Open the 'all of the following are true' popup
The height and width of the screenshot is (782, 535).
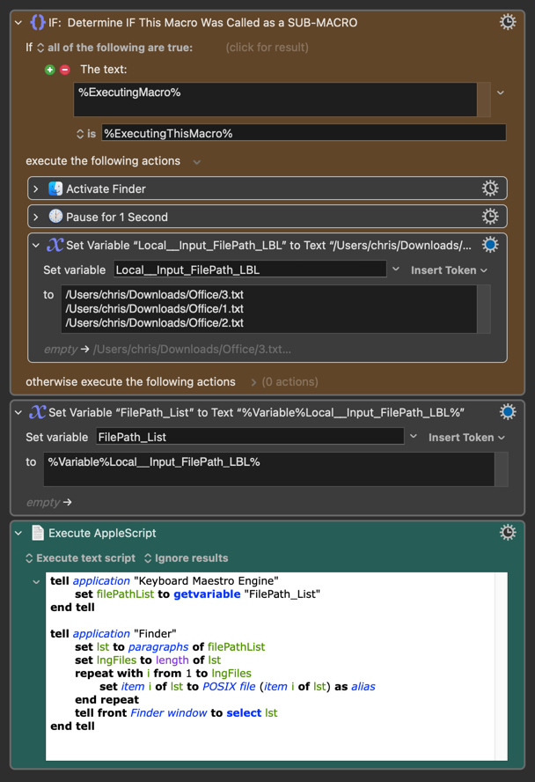tap(114, 48)
